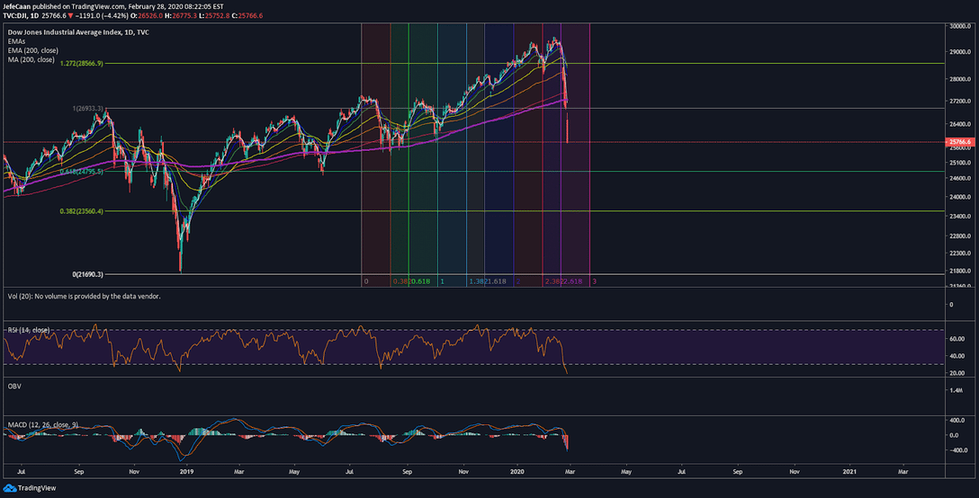Click the low value L:25752.8
This screenshot has width=979, height=498.
pos(215,15)
